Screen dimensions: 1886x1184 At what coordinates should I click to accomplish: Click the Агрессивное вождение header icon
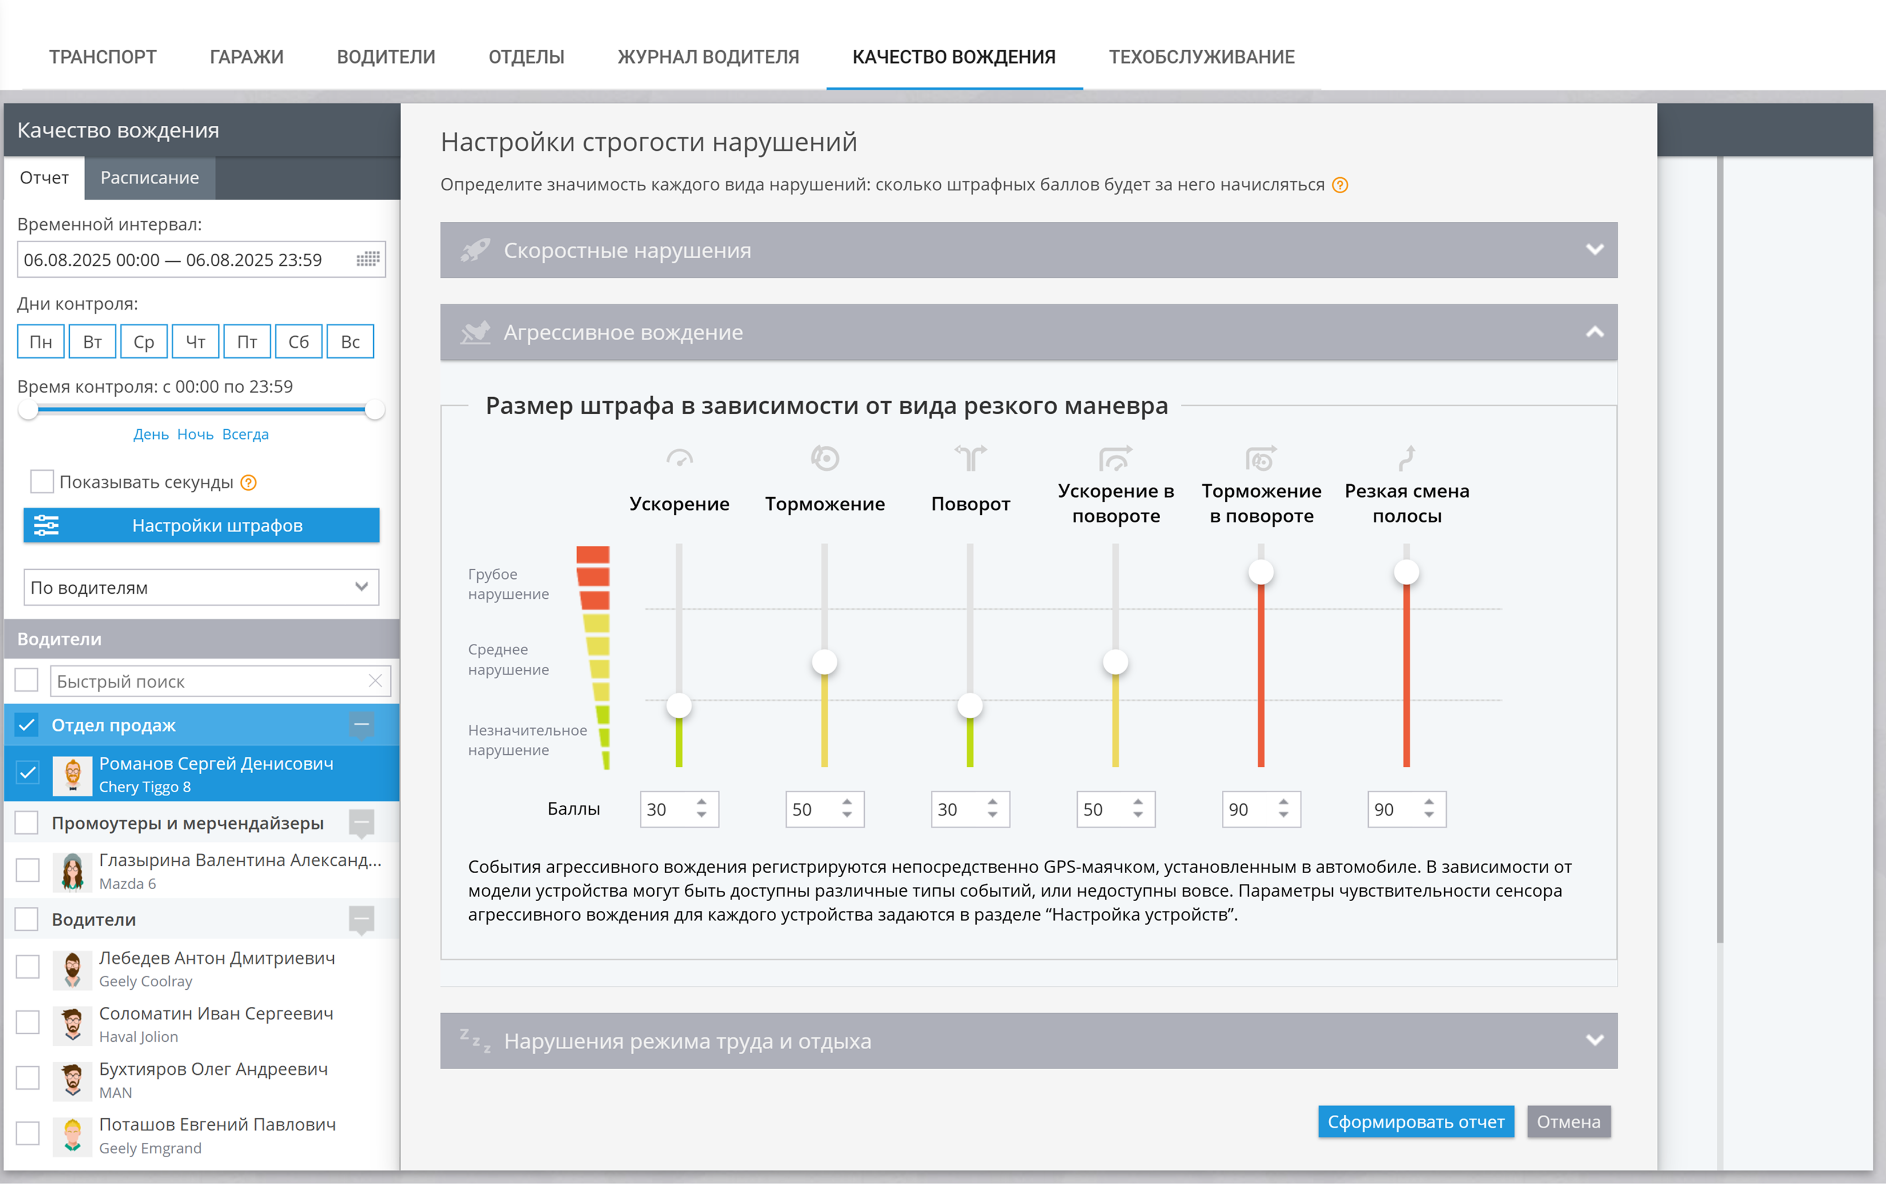474,332
